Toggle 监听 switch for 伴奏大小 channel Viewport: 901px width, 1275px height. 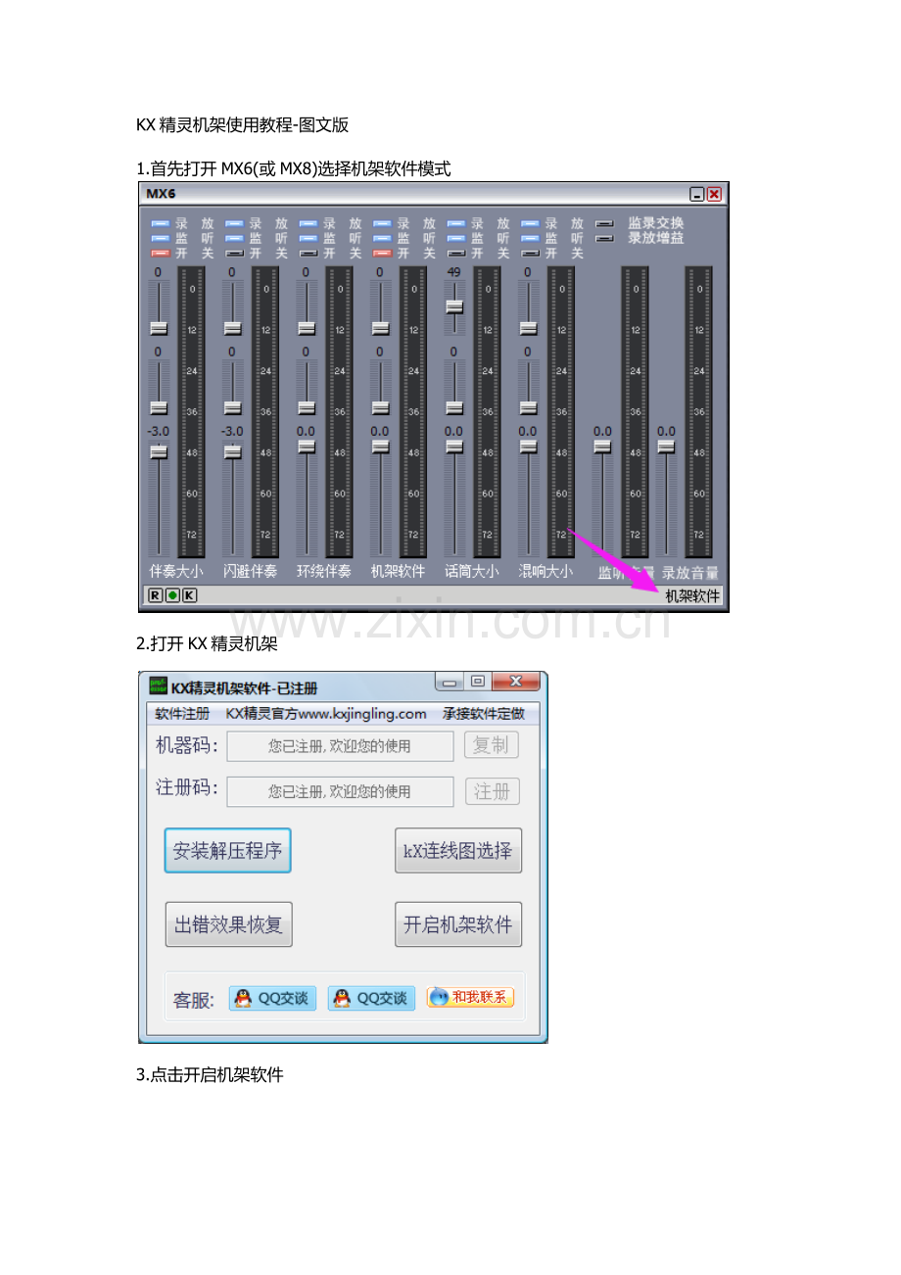click(160, 238)
